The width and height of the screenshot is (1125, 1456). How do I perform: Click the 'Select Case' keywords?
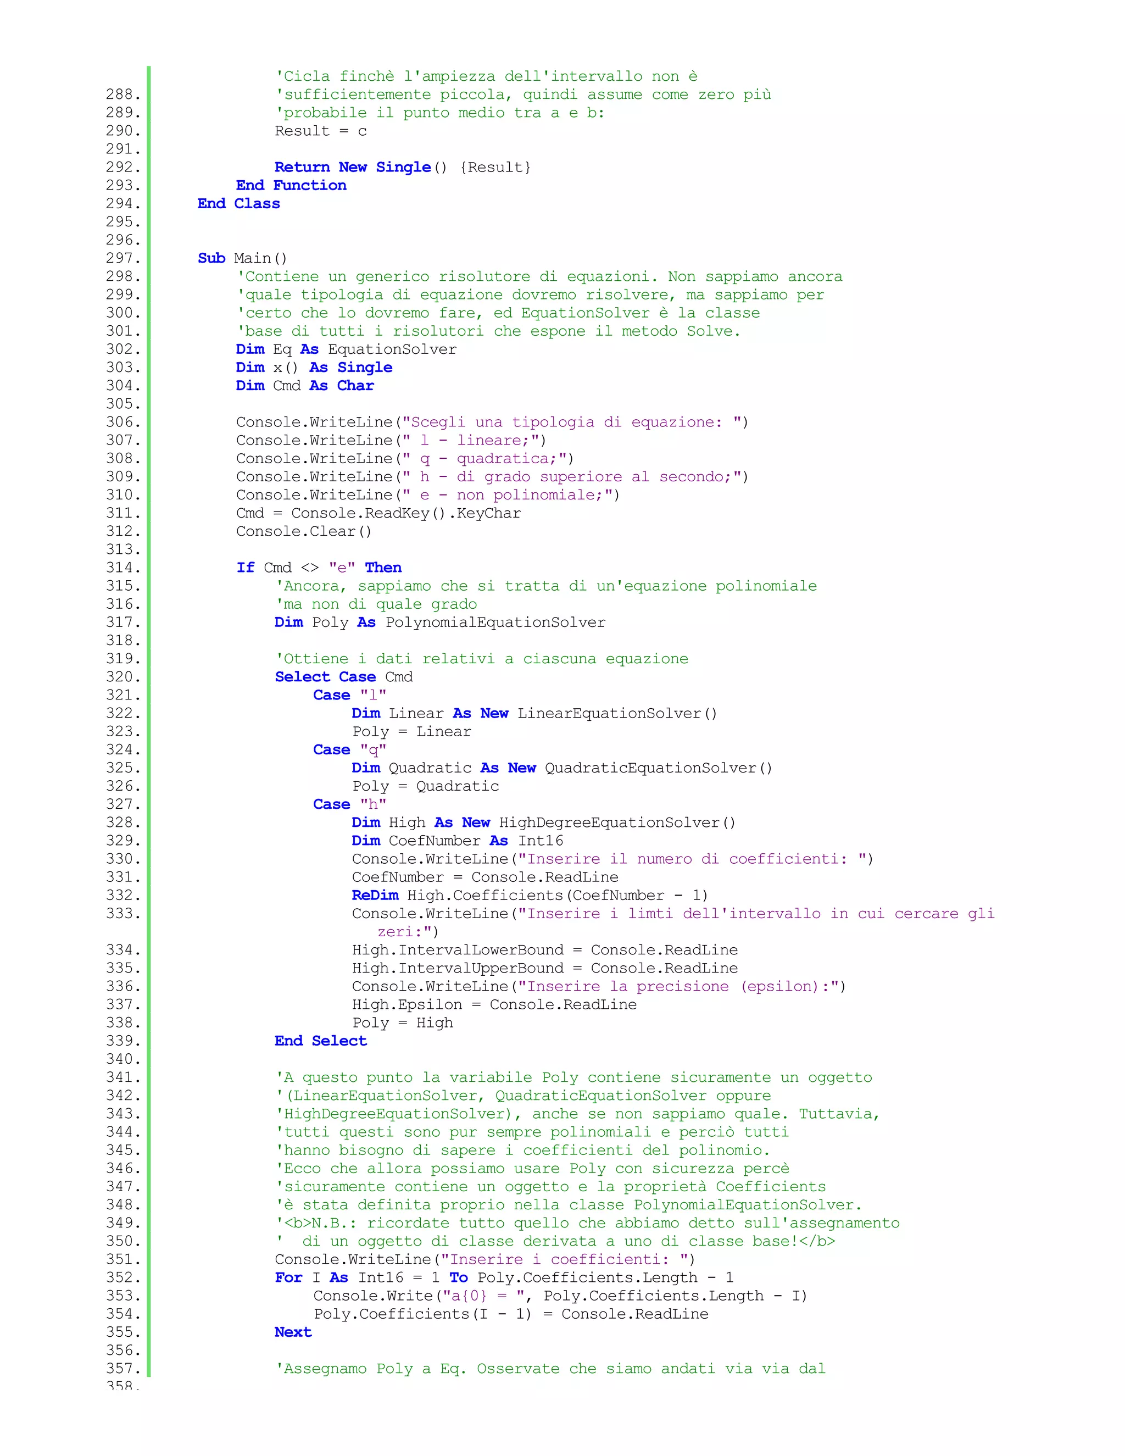(325, 677)
